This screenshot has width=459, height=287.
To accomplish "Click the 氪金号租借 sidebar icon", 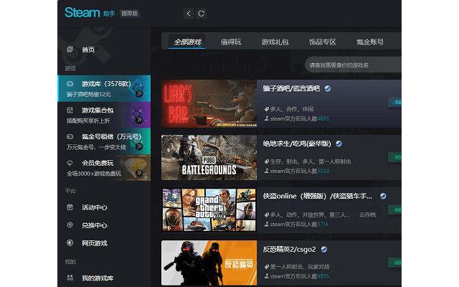I will coord(70,136).
